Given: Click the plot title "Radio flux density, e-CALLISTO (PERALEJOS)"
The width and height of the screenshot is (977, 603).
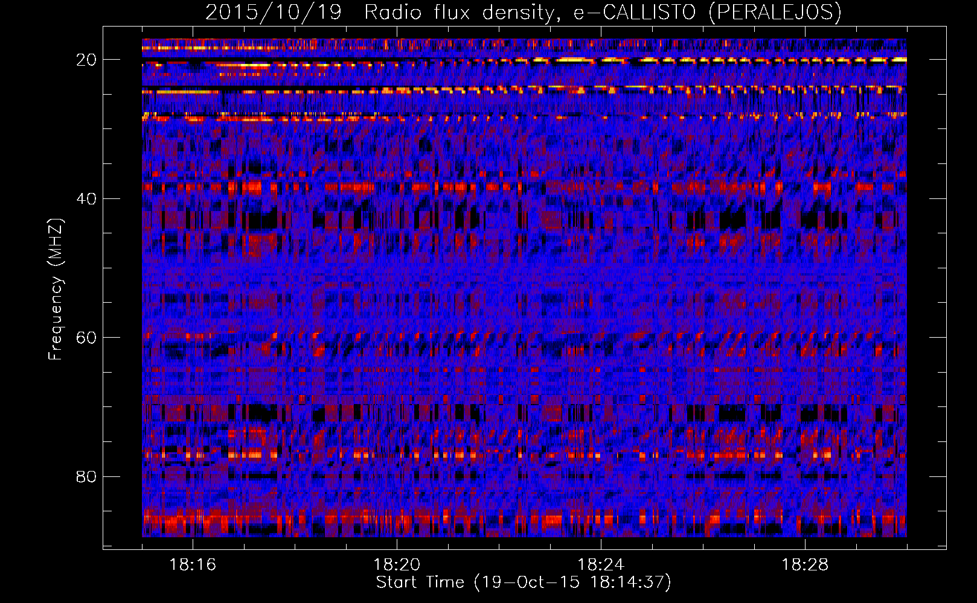Looking at the screenshot, I should pyautogui.click(x=603, y=13).
